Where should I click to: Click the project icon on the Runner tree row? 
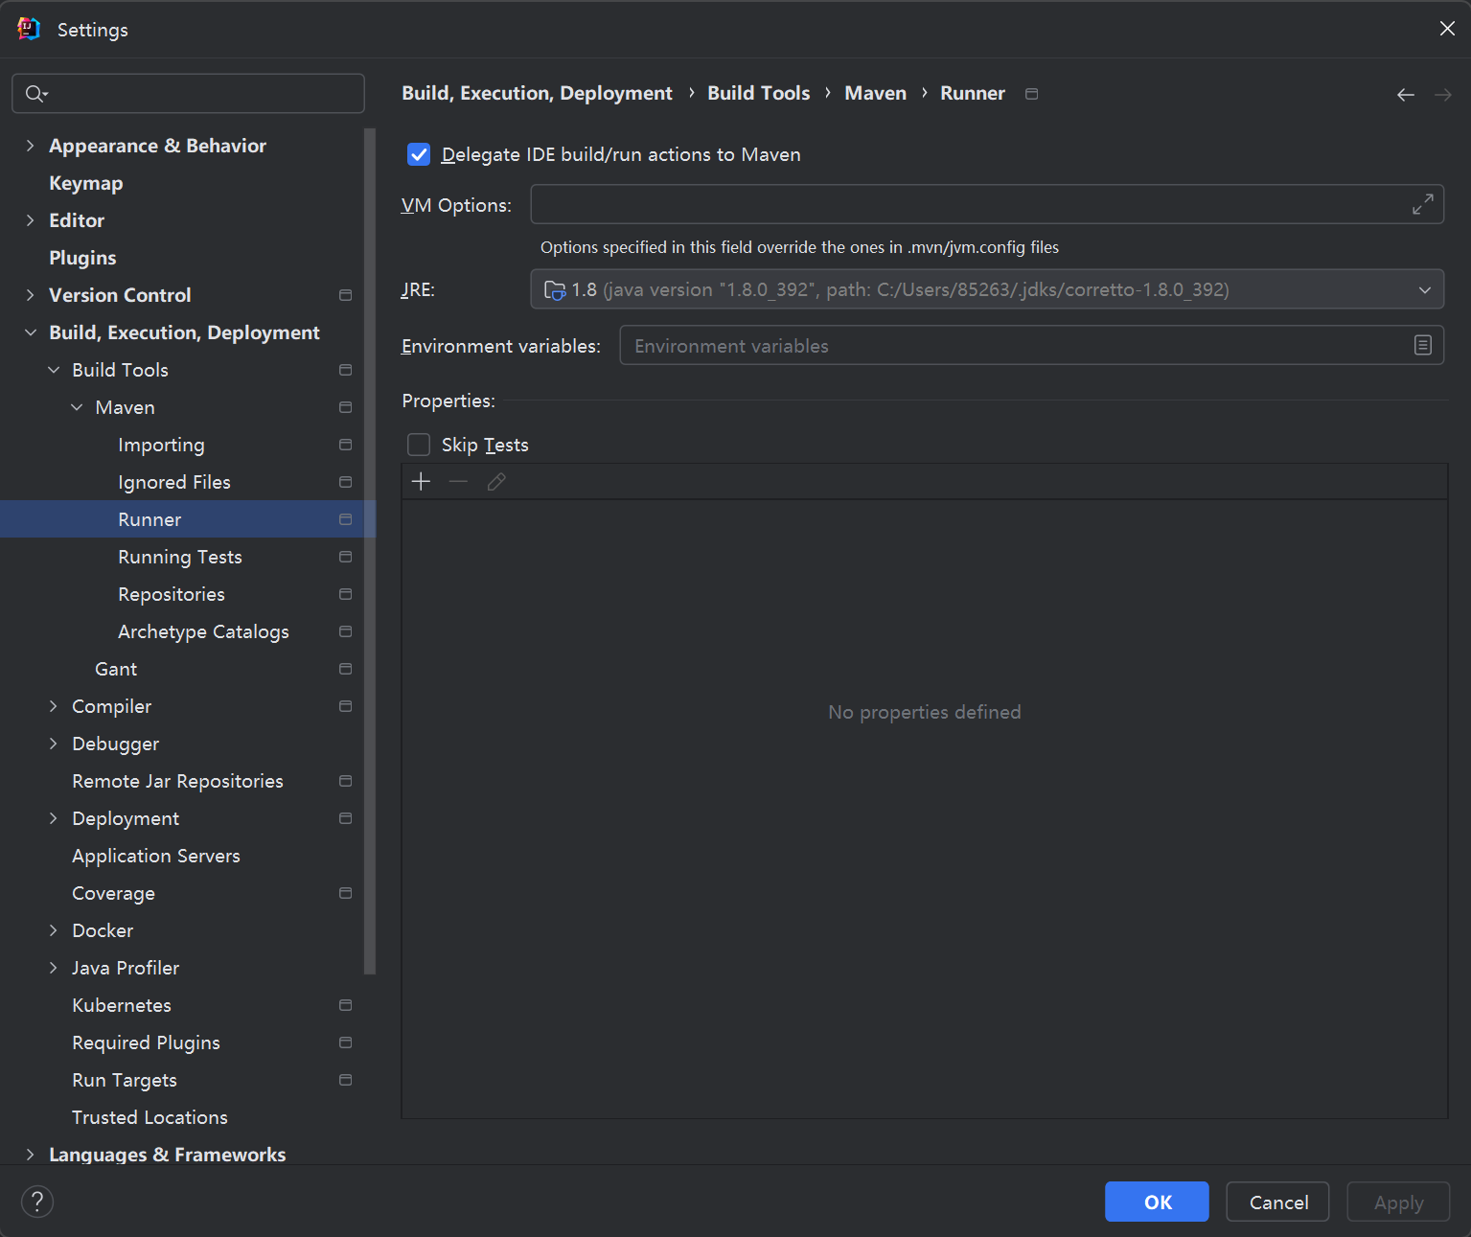pyautogui.click(x=345, y=519)
